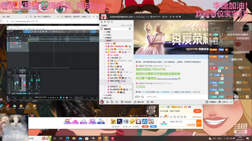Collapse the 兰藤组队 channel node
This screenshot has width=252, height=141.
click(104, 41)
